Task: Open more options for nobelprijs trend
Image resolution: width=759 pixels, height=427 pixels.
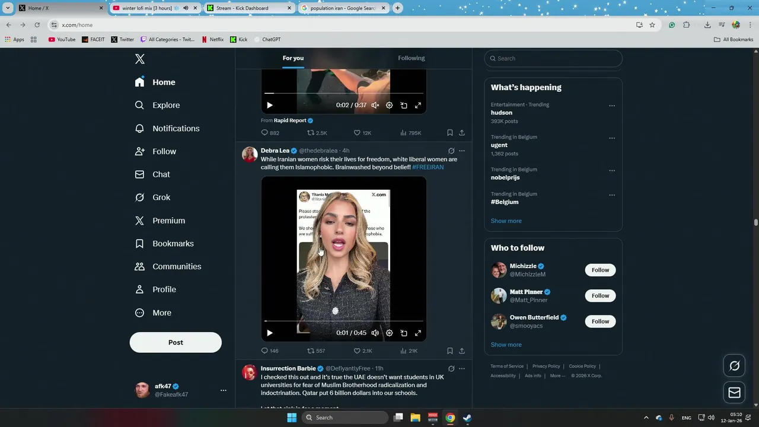Action: pyautogui.click(x=612, y=170)
